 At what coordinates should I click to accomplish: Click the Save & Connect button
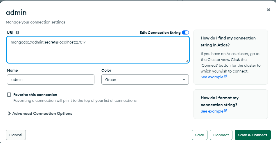252,135
